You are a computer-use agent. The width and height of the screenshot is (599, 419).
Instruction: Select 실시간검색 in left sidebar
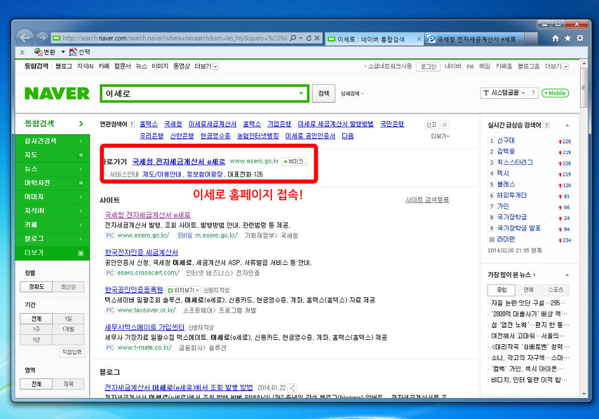pos(53,141)
